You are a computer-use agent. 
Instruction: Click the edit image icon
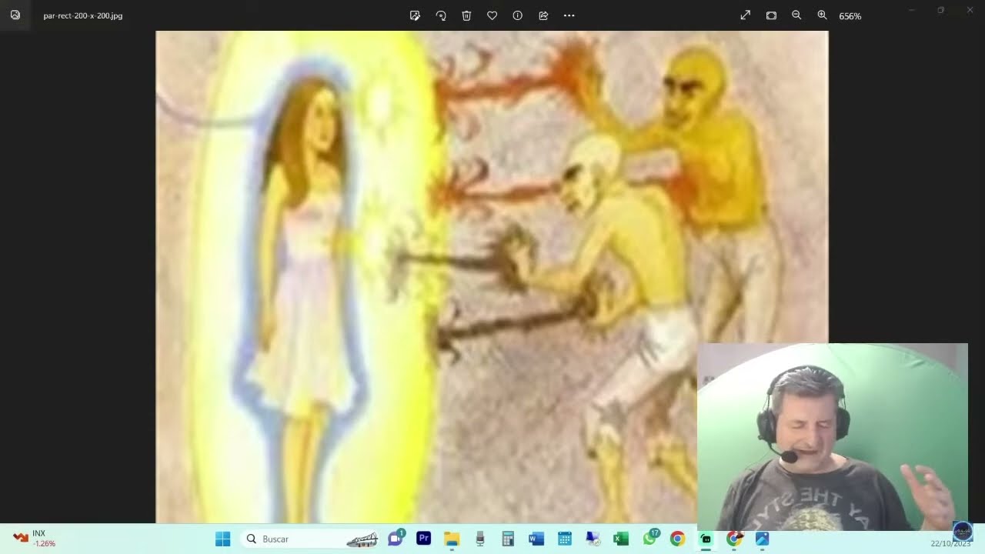click(415, 15)
